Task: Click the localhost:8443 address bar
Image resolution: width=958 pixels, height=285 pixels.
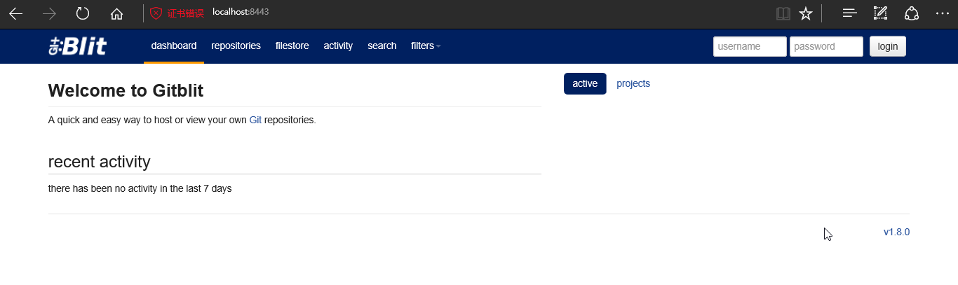Action: tap(241, 13)
